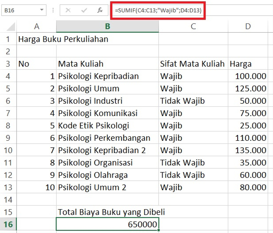Click 'Tidak Wajib' in the Psikologi Olahraga row
Screen dimensions: 273x233
click(x=193, y=175)
